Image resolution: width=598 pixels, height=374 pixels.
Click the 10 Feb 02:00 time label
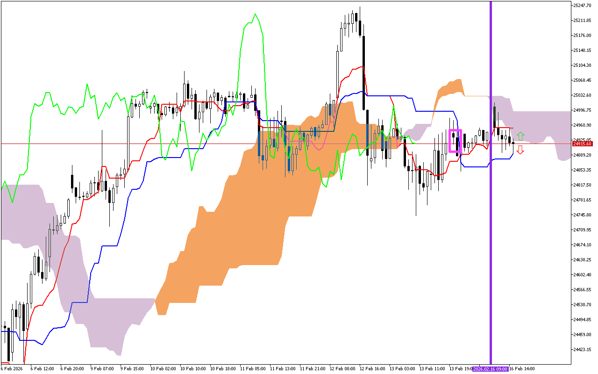pyautogui.click(x=163, y=369)
